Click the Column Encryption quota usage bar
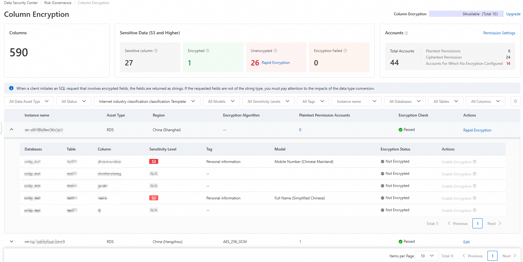 [466, 14]
